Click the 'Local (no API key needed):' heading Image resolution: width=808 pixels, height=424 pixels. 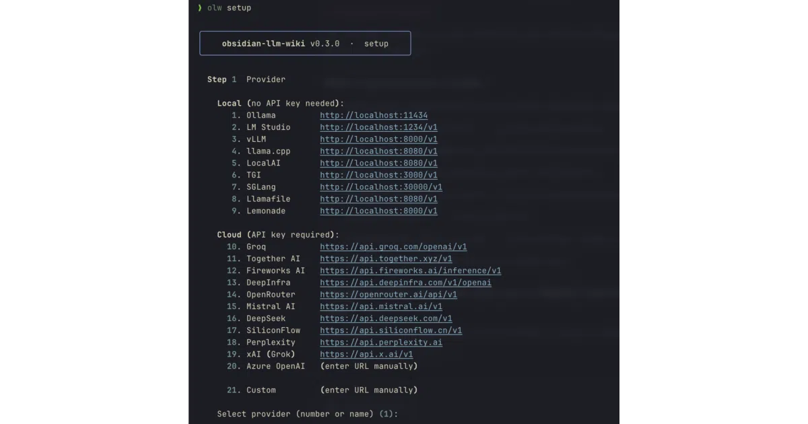pyautogui.click(x=281, y=104)
